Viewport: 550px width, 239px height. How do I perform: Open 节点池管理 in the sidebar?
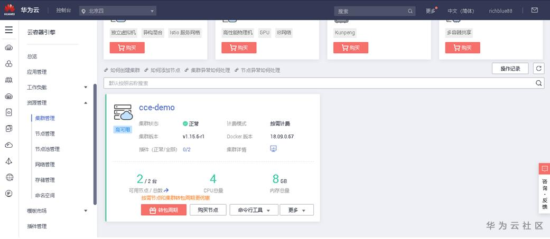click(x=48, y=149)
